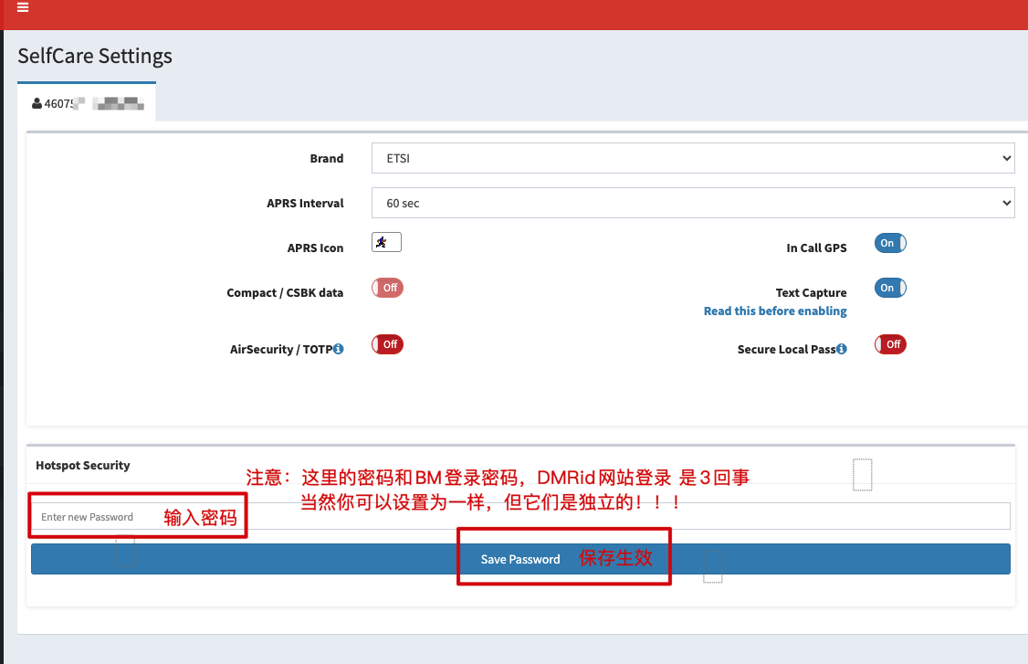This screenshot has width=1028, height=664.
Task: Click the running-man APRS Icon button
Action: 386,242
